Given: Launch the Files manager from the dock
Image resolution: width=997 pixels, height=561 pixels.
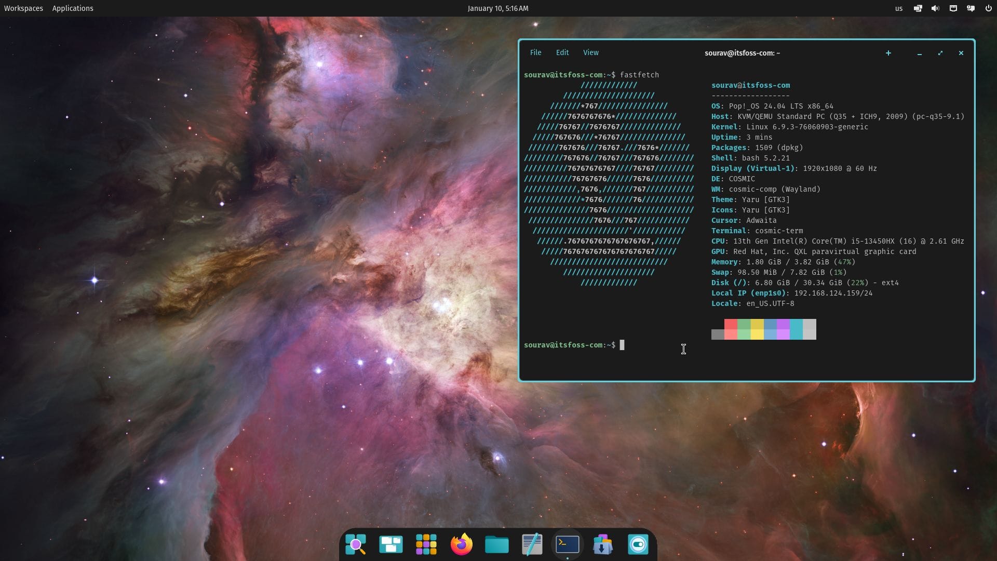Looking at the screenshot, I should pyautogui.click(x=496, y=544).
